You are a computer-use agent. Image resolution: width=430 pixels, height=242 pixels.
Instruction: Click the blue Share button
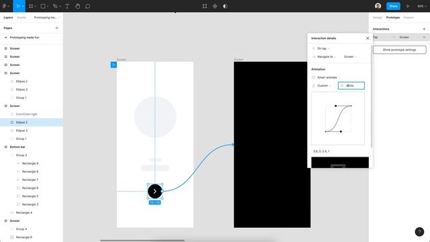(393, 6)
